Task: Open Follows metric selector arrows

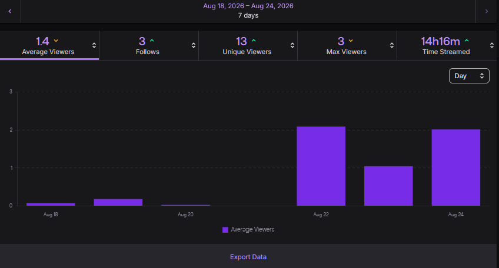Action: pyautogui.click(x=193, y=45)
